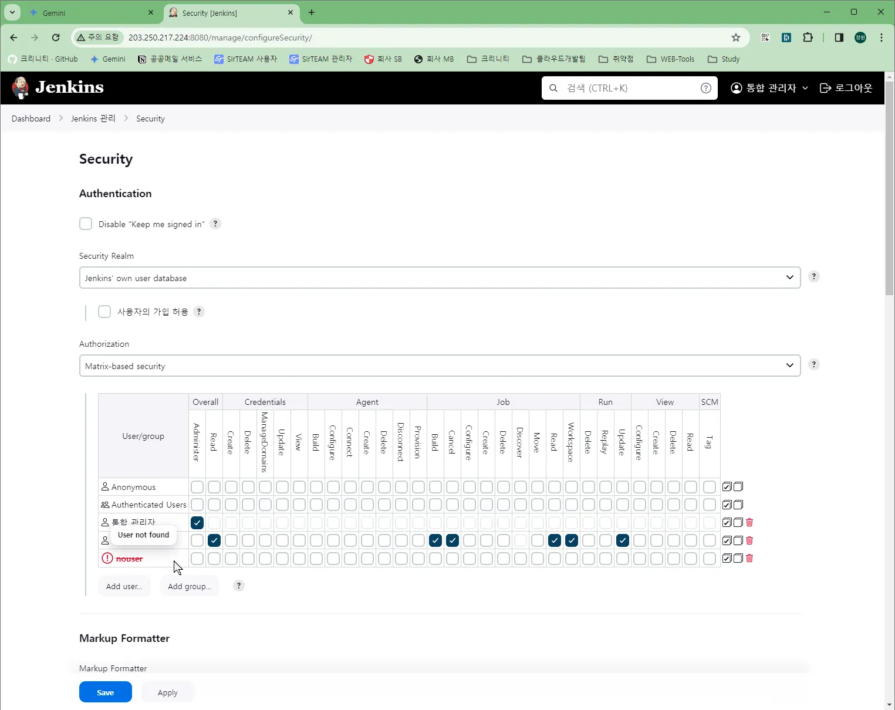The height and width of the screenshot is (710, 895).
Task: Click the Apply button
Action: pos(168,692)
